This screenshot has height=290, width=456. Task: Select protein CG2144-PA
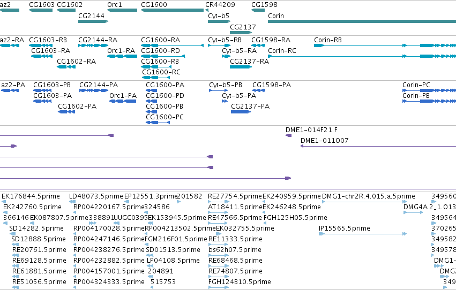click(99, 85)
